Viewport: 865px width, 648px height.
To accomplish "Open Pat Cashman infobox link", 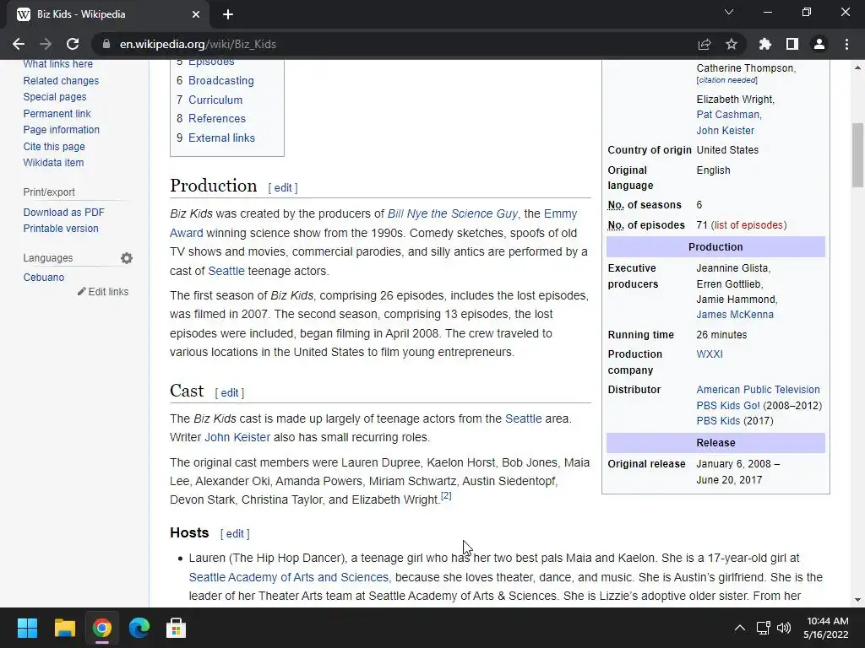I will (727, 115).
